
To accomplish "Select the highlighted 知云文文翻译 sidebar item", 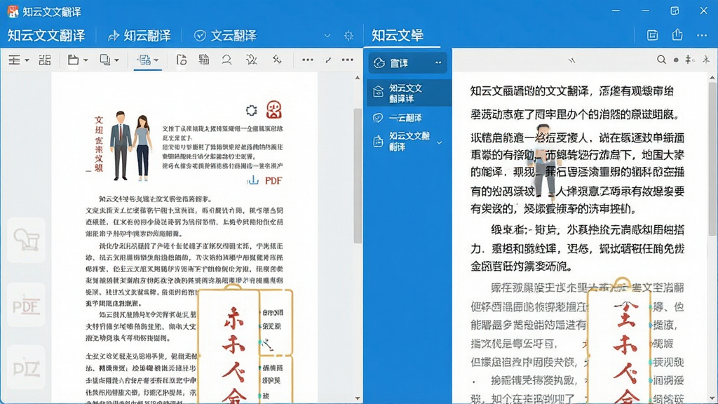I will point(409,93).
